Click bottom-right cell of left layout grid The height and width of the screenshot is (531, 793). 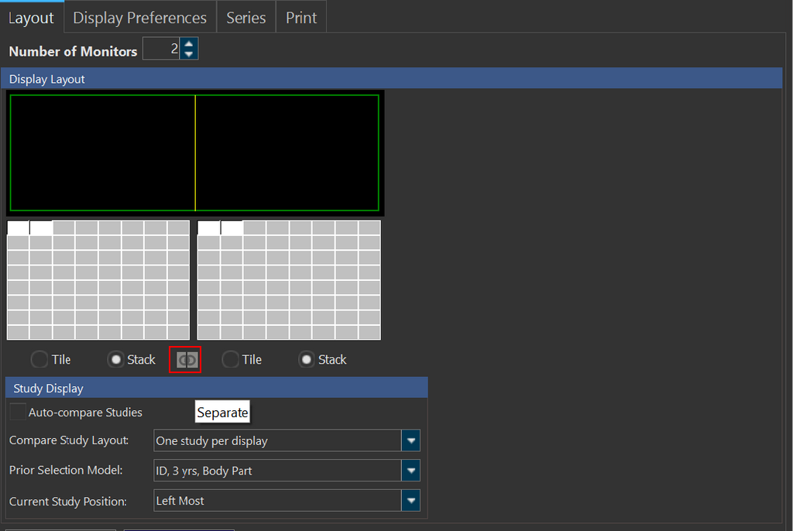click(178, 332)
